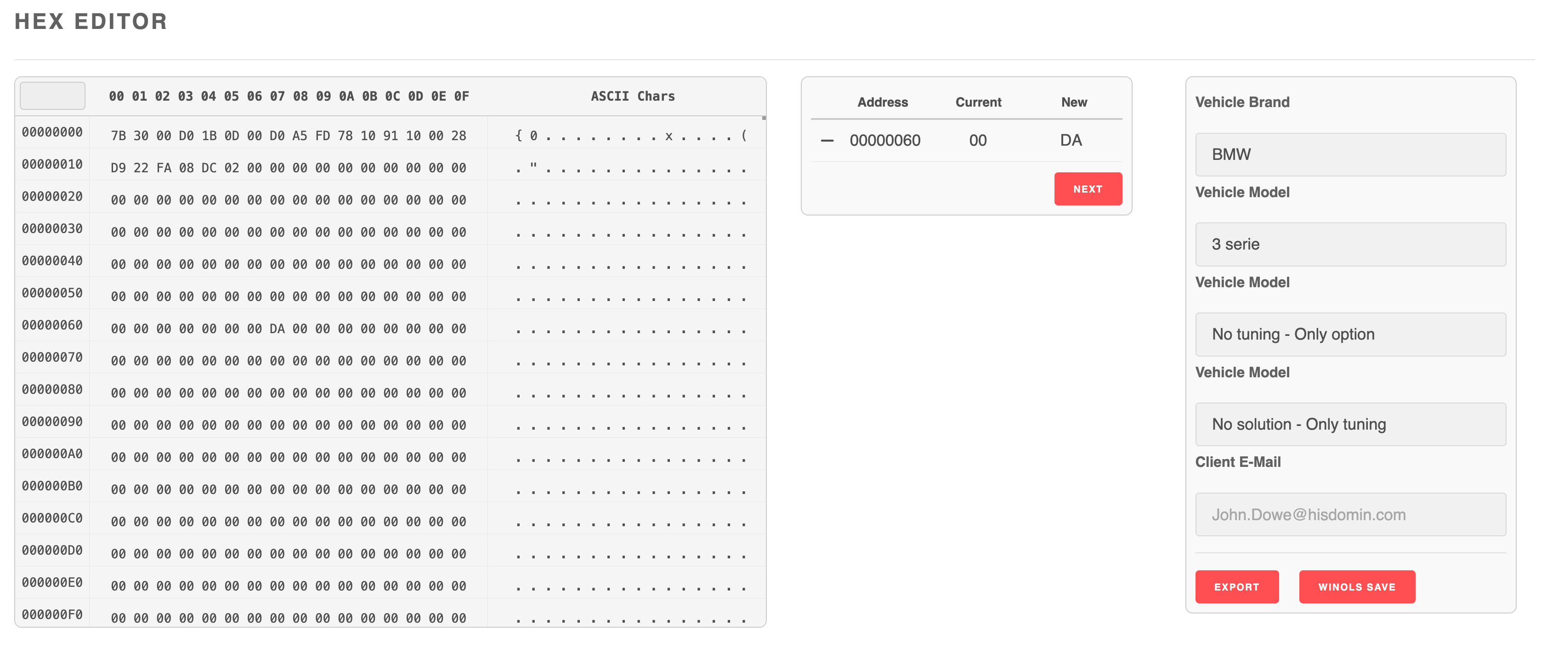The image size is (1547, 670).
Task: Click byte D9 in row 00000010
Action: pos(118,168)
